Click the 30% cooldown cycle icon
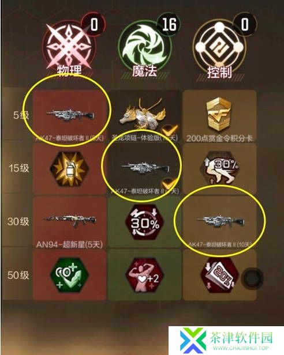Viewport: 284px width, 355px height. [145, 223]
